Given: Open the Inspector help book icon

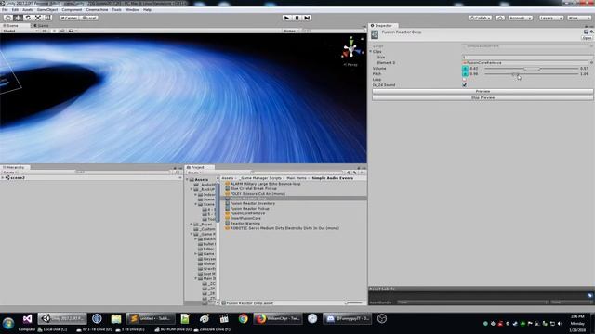Looking at the screenshot, I should click(586, 32).
